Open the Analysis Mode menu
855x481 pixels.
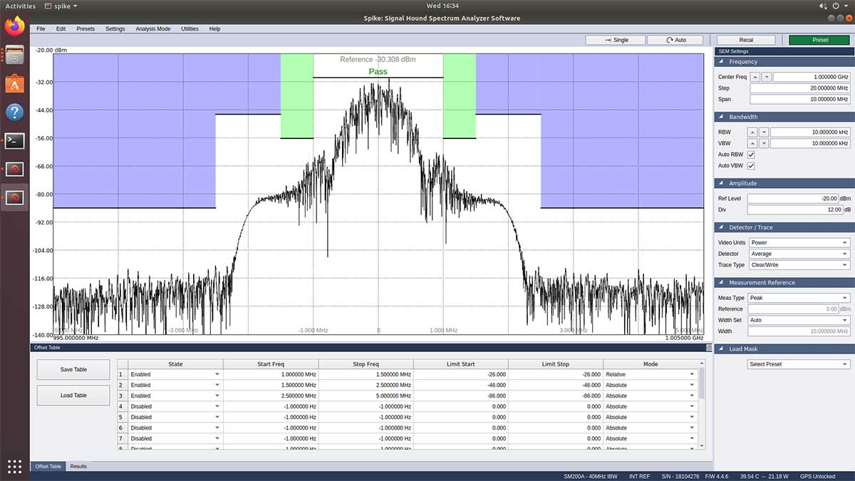click(152, 29)
